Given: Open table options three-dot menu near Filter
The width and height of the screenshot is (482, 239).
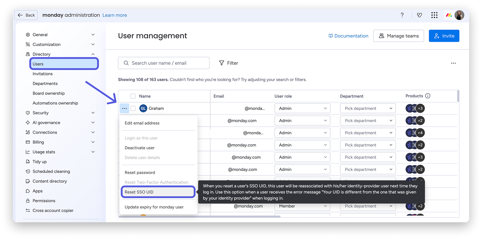Looking at the screenshot, I should pos(453,63).
